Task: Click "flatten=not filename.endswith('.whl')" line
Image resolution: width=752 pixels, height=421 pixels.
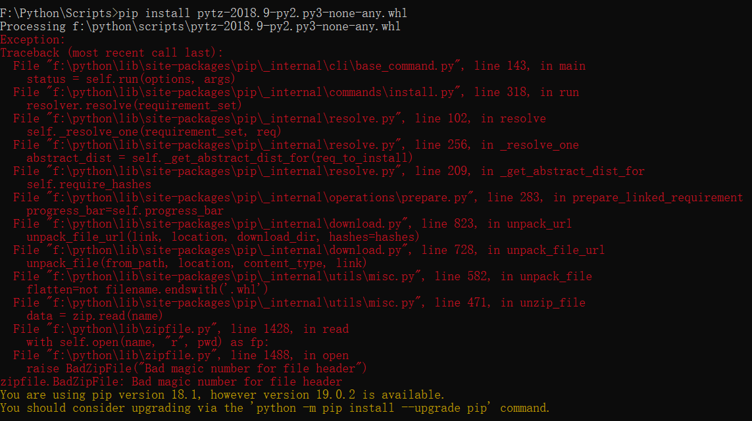Action: coord(147,289)
